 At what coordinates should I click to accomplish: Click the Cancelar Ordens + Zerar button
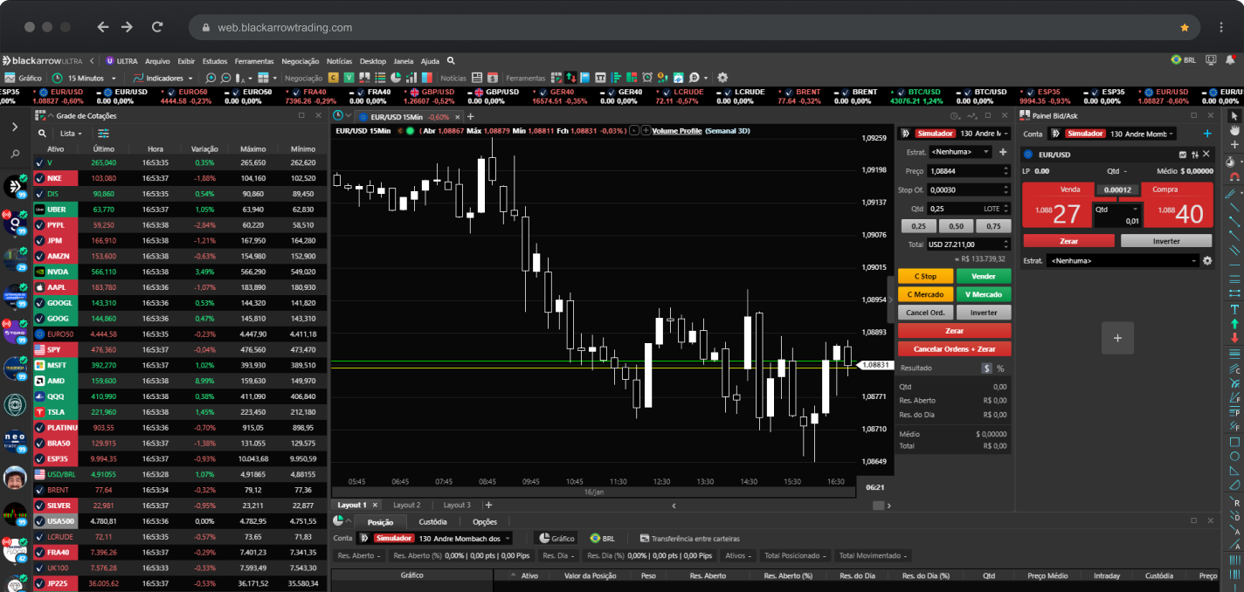tap(954, 348)
